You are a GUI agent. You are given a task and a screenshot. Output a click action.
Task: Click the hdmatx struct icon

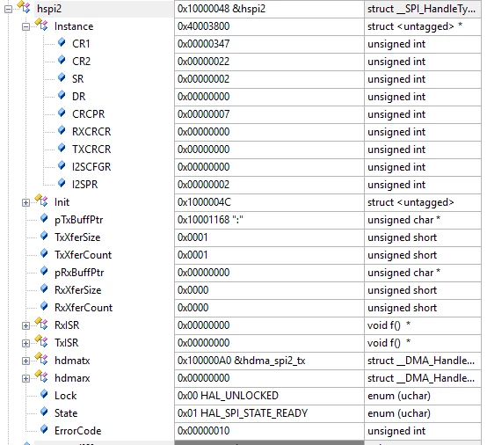pos(41,359)
